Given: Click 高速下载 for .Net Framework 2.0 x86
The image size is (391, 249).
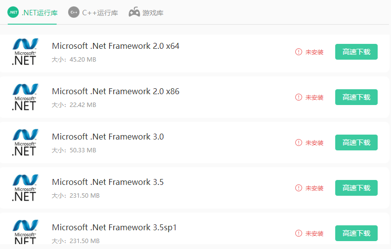Looking at the screenshot, I should (x=356, y=97).
